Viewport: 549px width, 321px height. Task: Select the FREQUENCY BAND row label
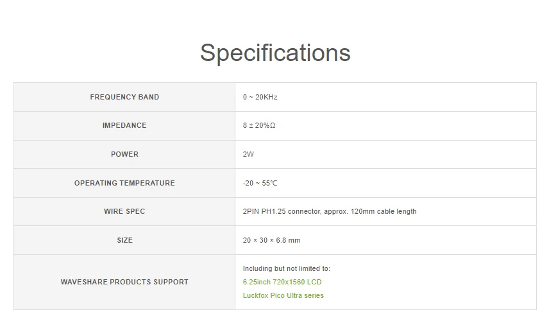(124, 97)
